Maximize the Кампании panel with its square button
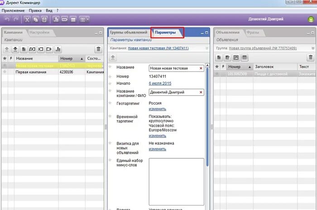 101,33
